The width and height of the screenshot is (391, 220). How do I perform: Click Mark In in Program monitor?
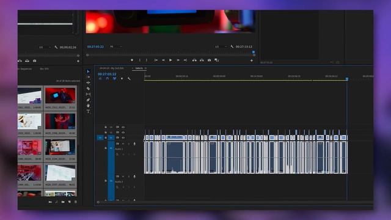click(x=140, y=60)
